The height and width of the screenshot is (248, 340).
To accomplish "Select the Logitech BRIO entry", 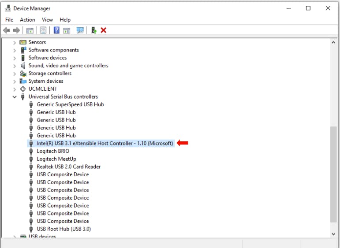I will [x=53, y=151].
